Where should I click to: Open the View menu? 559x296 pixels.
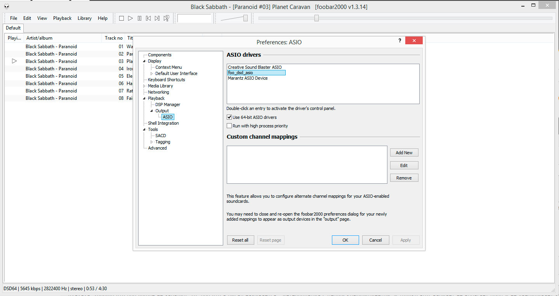[x=42, y=18]
